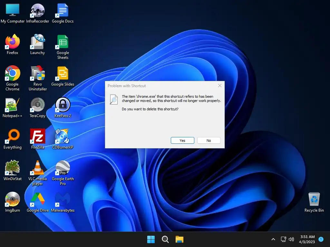Open File Explorer from the taskbar
This screenshot has height=247, width=330.
pyautogui.click(x=180, y=239)
